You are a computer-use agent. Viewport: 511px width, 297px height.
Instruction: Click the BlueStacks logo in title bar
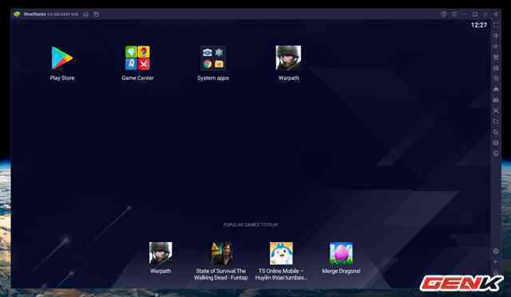pyautogui.click(x=17, y=14)
